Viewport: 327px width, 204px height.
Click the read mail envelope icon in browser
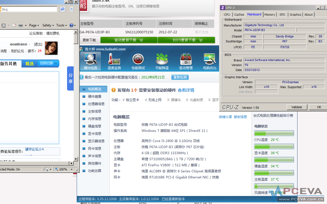14,25
